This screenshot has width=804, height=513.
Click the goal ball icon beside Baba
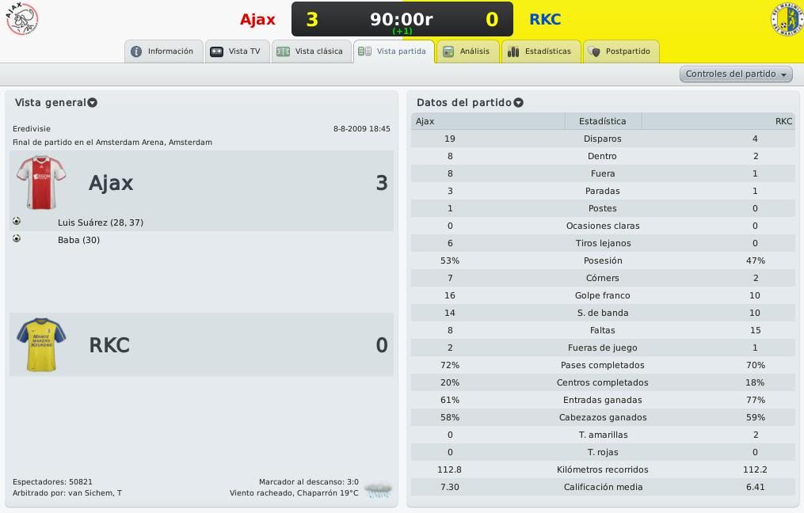click(17, 239)
